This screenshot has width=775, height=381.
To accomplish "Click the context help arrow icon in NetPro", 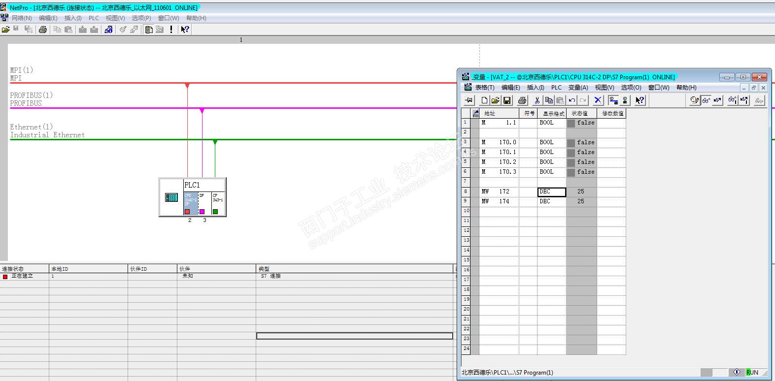I will (x=185, y=30).
